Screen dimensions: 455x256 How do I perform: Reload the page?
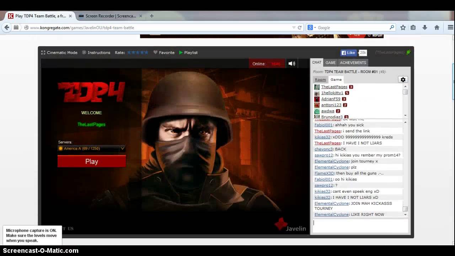pos(300,27)
